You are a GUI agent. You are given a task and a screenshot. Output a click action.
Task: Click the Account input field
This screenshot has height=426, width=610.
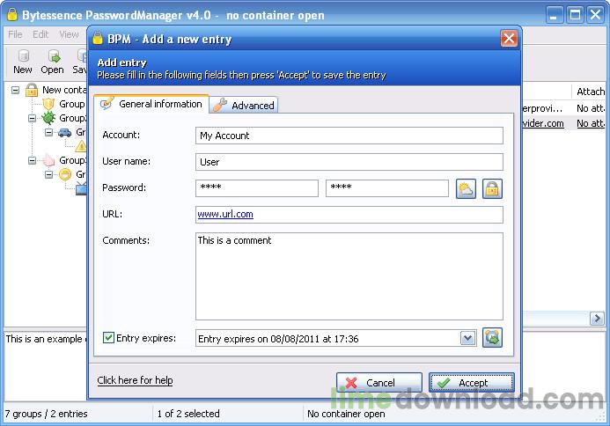coord(349,136)
